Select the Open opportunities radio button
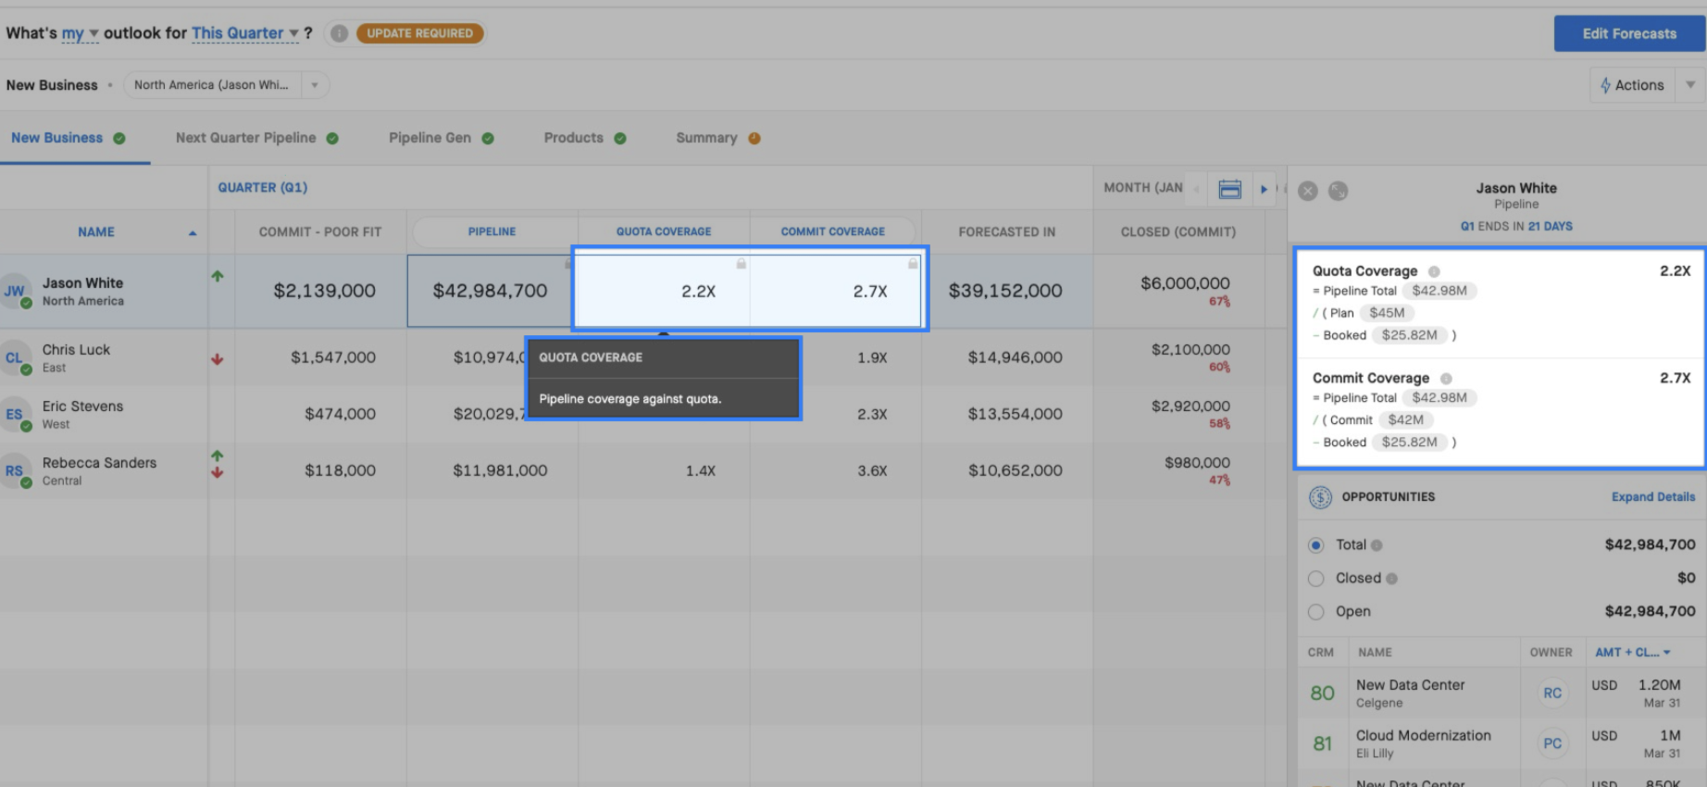This screenshot has width=1707, height=787. pyautogui.click(x=1315, y=612)
